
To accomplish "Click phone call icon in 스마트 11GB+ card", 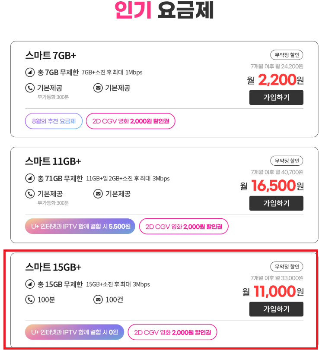I will tap(30, 194).
